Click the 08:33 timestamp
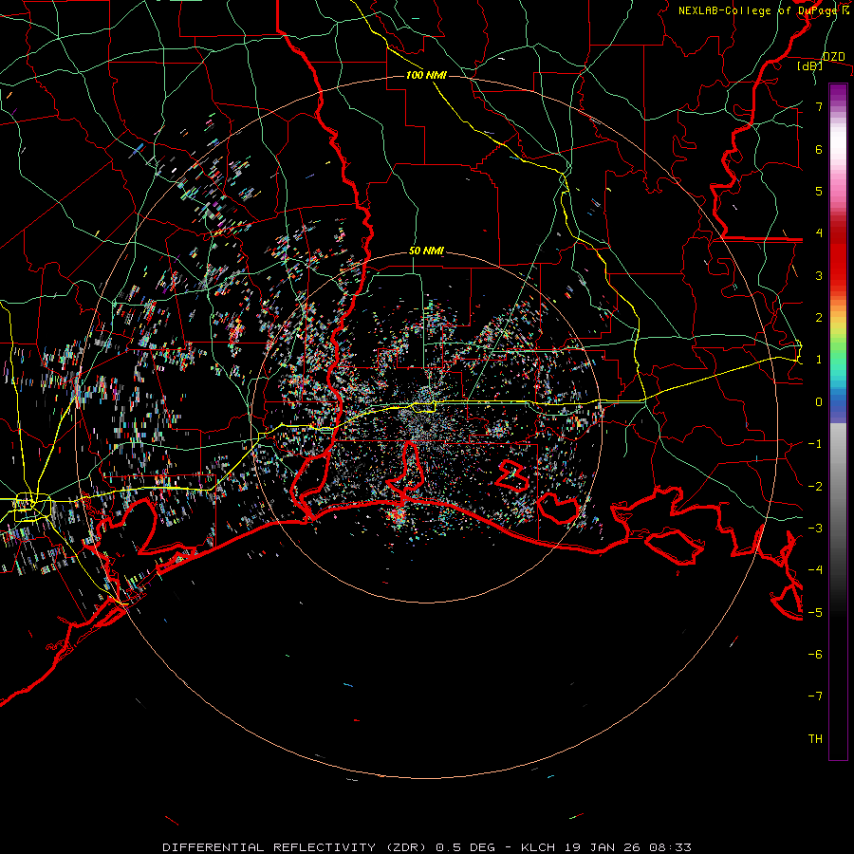The width and height of the screenshot is (854, 854). click(670, 847)
